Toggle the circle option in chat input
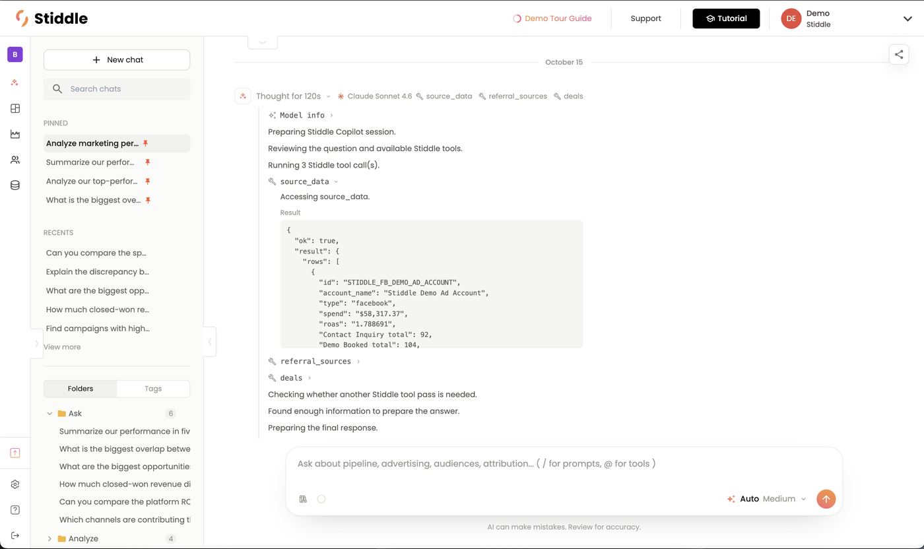924x549 pixels. point(321,499)
